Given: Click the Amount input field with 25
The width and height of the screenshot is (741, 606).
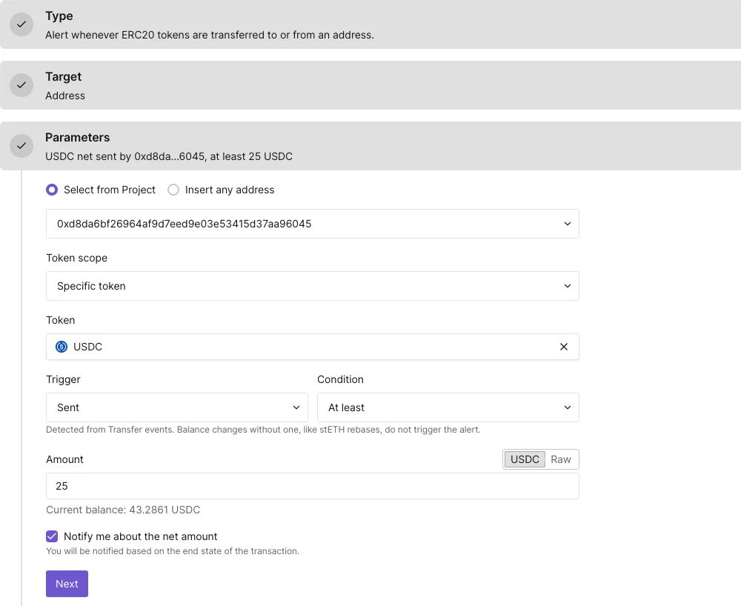Looking at the screenshot, I should click(x=313, y=486).
